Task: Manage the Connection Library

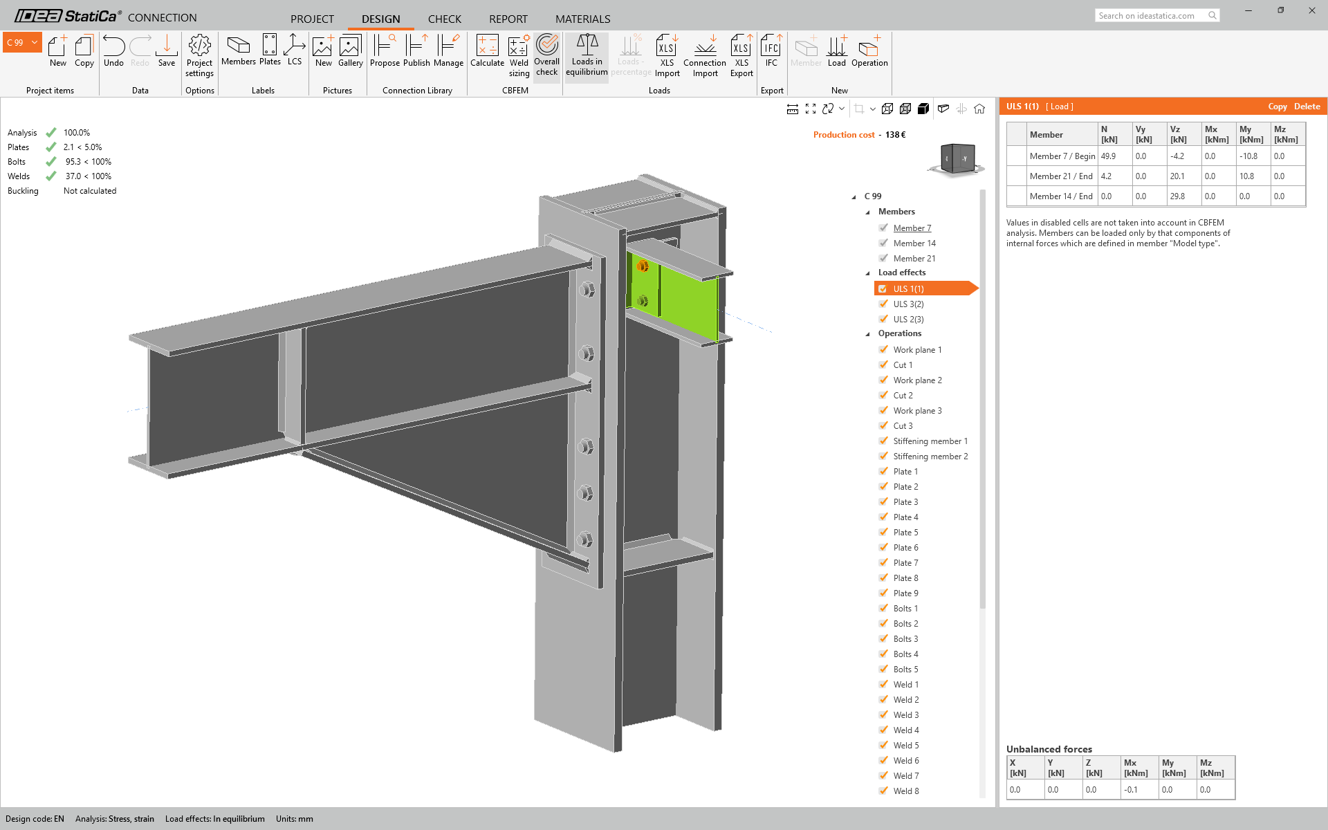Action: [448, 50]
